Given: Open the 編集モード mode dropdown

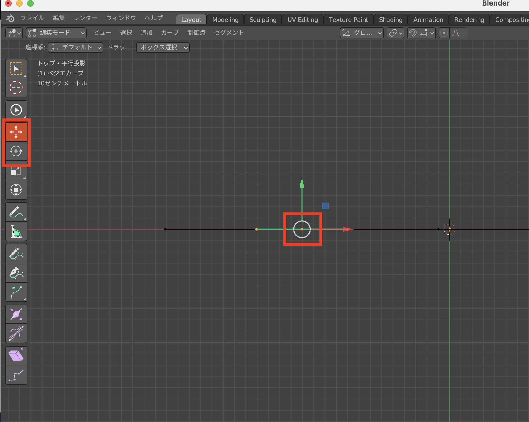Looking at the screenshot, I should pyautogui.click(x=56, y=33).
